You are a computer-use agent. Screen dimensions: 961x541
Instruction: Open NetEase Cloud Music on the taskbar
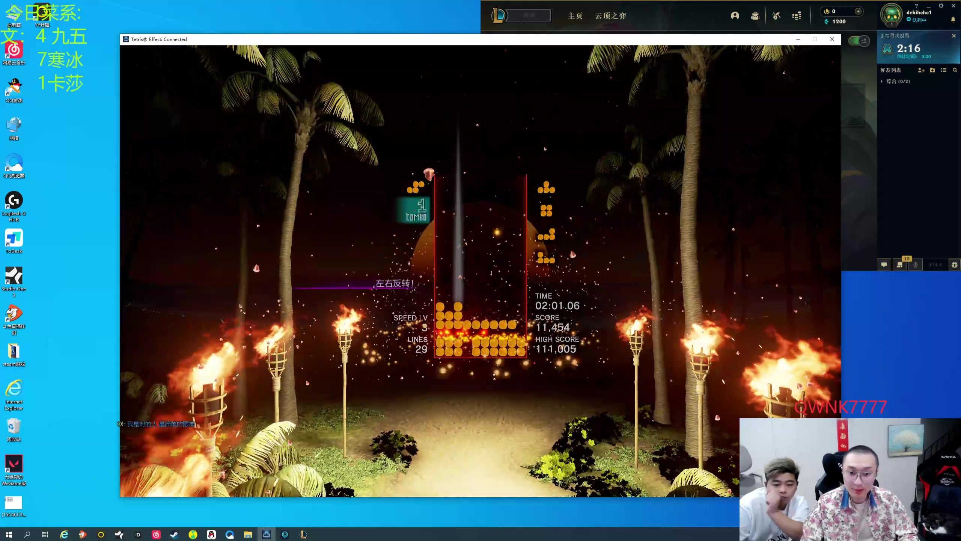coord(156,535)
